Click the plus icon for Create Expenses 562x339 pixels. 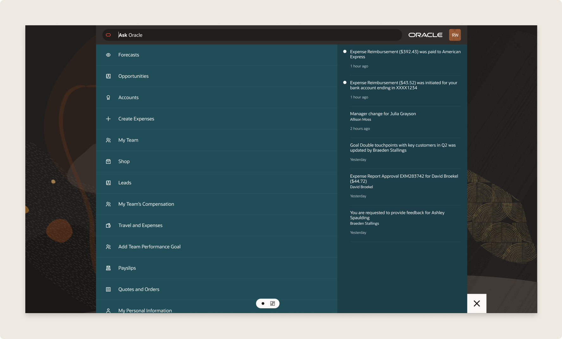(108, 119)
